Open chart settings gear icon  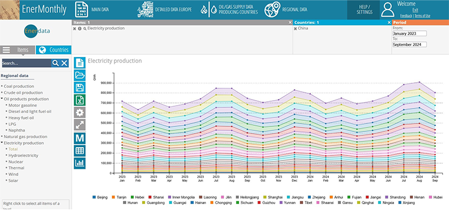[x=80, y=113]
